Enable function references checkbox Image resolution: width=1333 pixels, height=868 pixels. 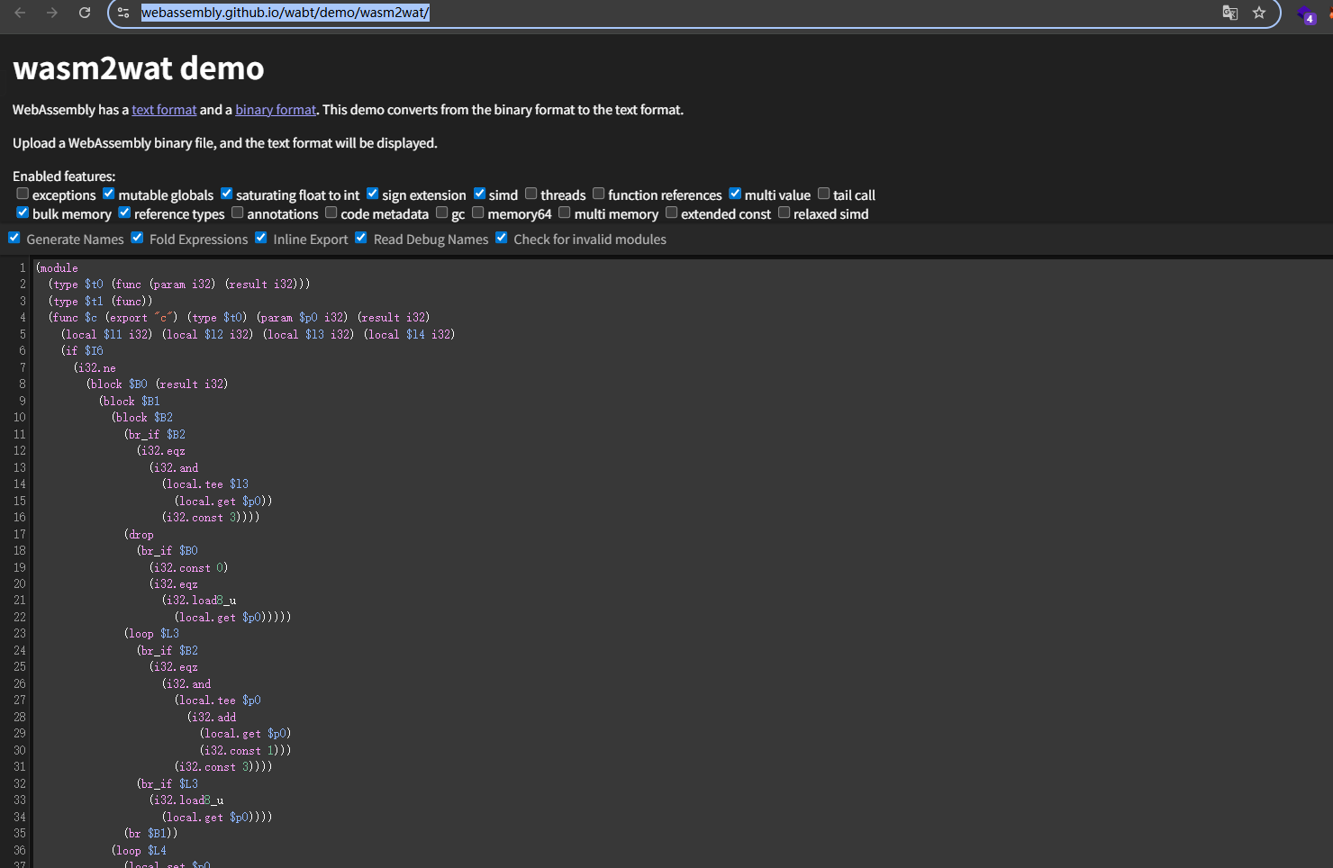pos(598,194)
